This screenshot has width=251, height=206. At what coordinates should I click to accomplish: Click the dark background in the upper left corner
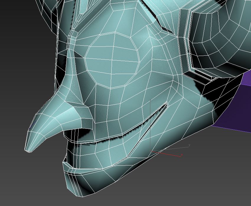(18, 18)
